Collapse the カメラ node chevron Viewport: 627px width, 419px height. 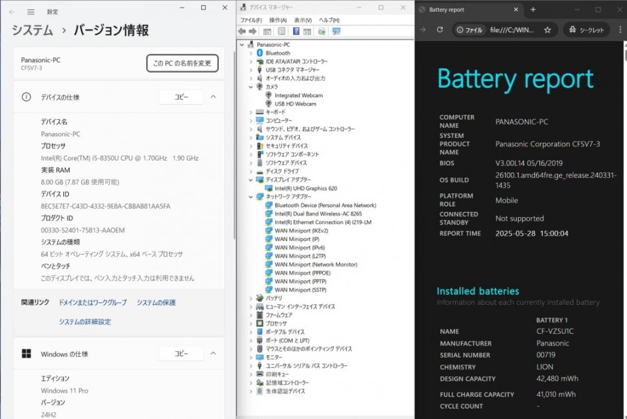point(251,87)
